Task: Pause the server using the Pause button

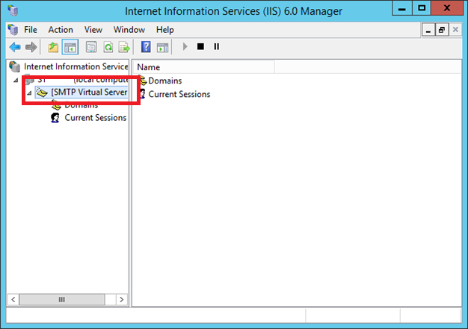Action: pos(216,46)
